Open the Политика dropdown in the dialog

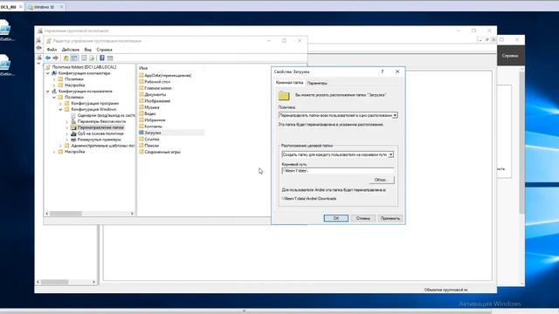pos(395,115)
